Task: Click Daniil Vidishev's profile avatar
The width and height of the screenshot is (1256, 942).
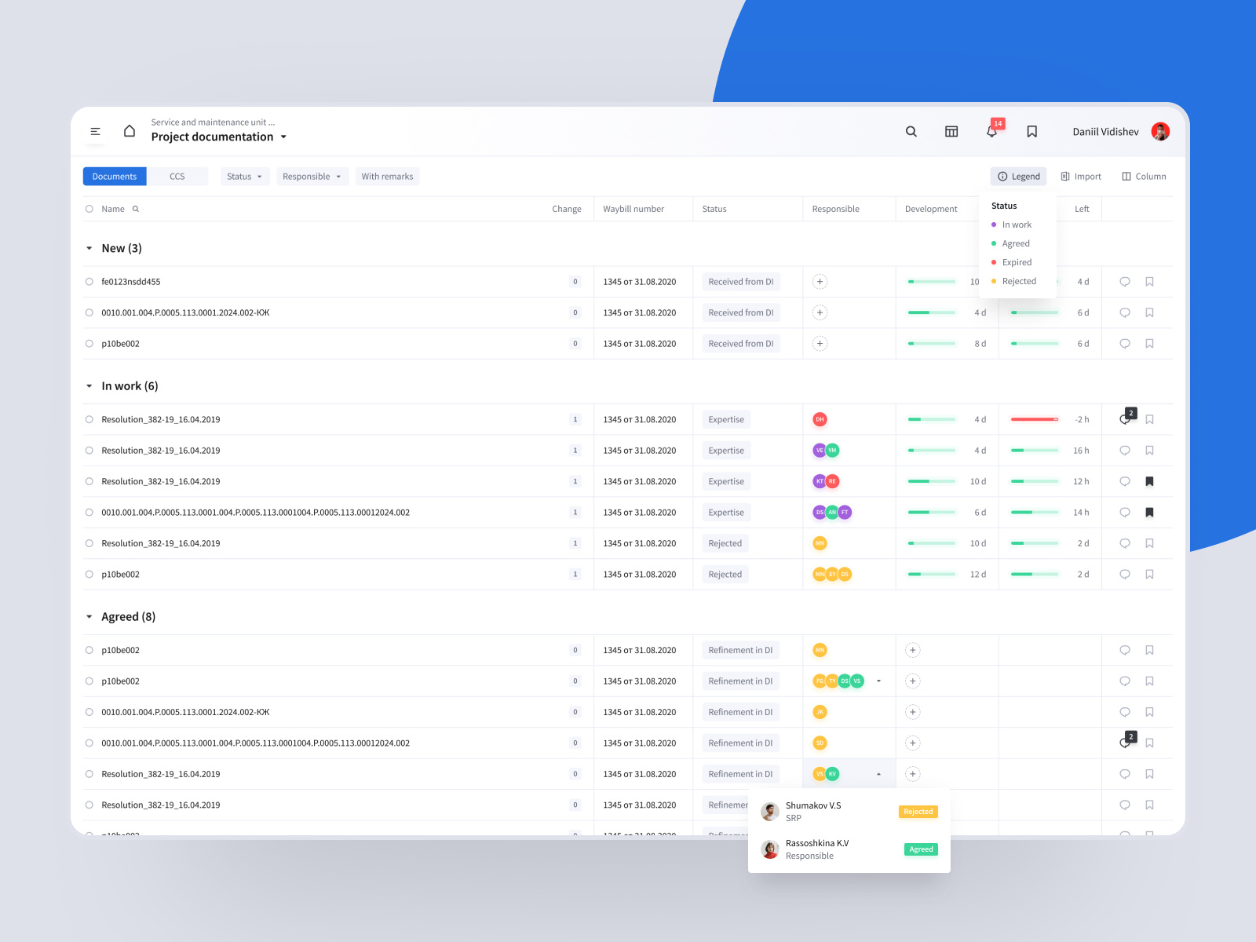Action: (x=1159, y=131)
